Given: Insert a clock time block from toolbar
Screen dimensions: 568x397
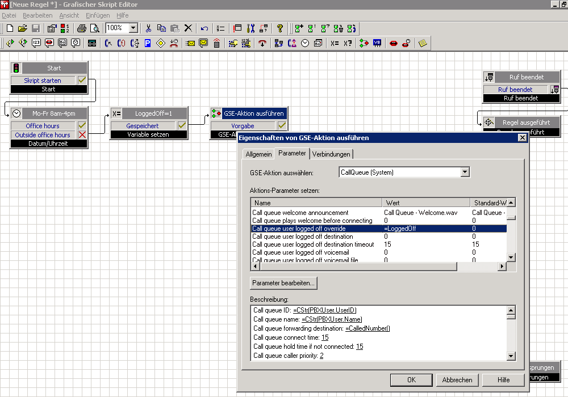Looking at the screenshot, I should pos(305,43).
